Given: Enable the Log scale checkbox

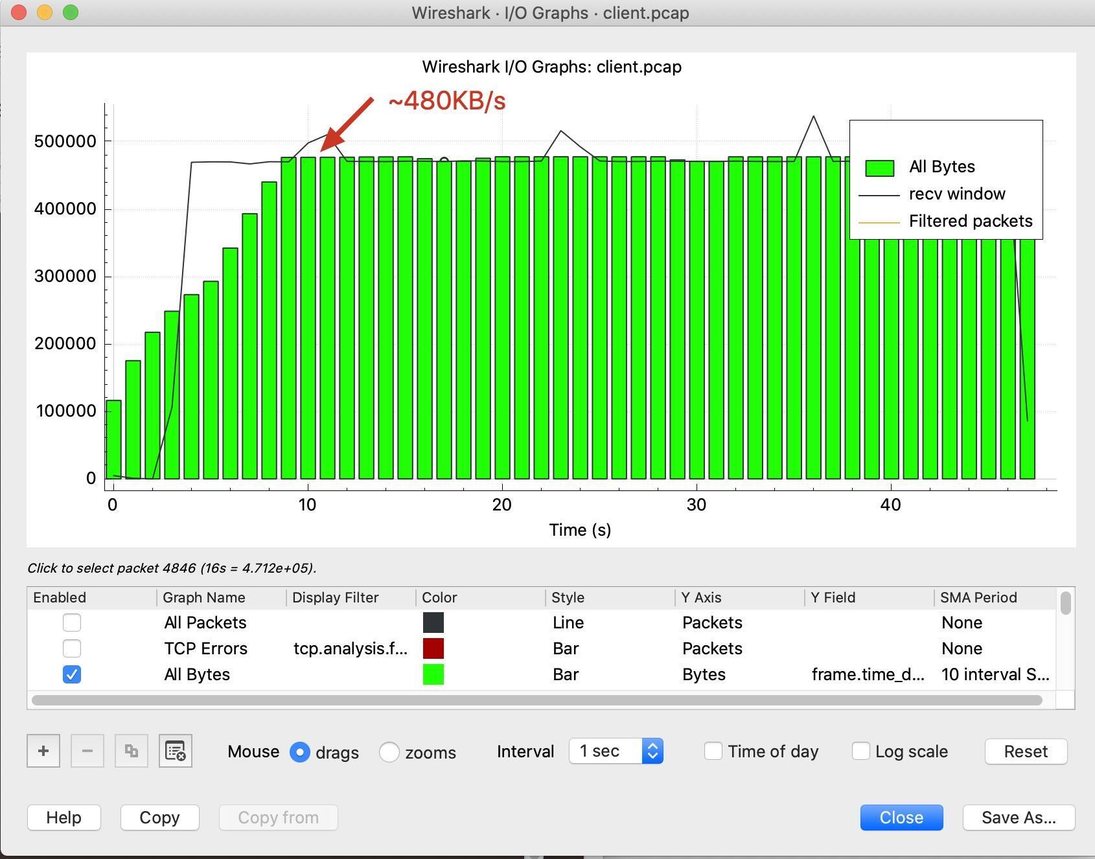Looking at the screenshot, I should click(861, 751).
